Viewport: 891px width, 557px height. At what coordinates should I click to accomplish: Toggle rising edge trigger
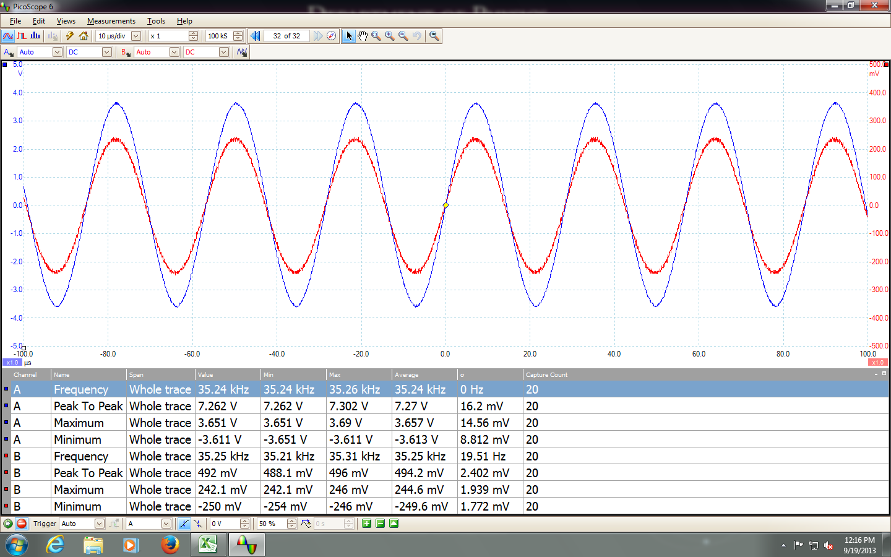[x=184, y=524]
